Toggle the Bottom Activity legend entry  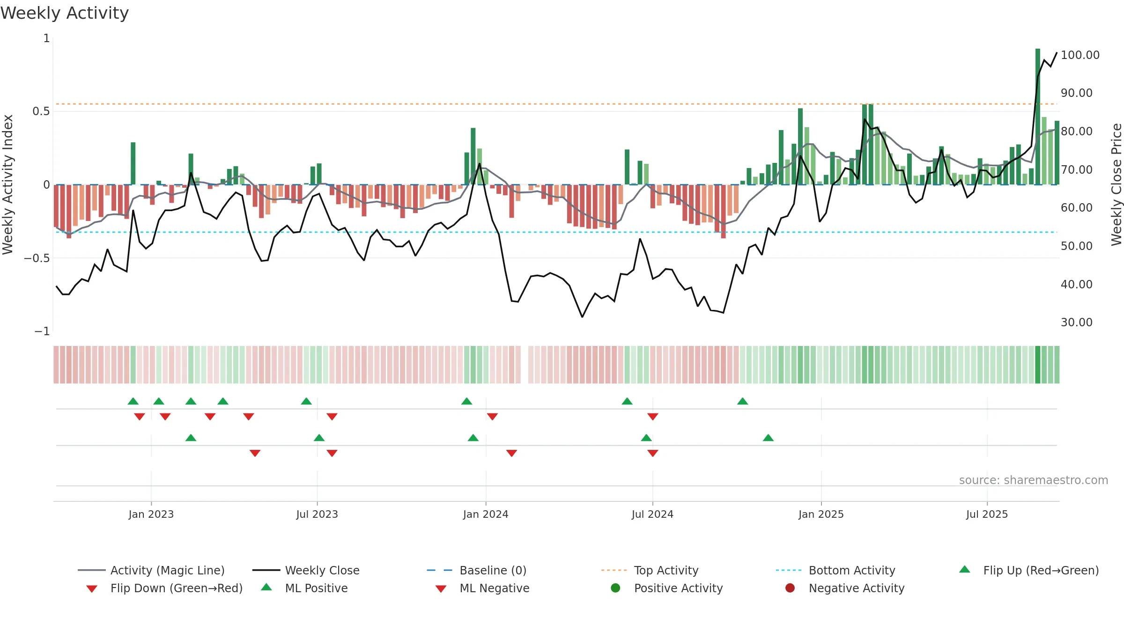[836, 570]
